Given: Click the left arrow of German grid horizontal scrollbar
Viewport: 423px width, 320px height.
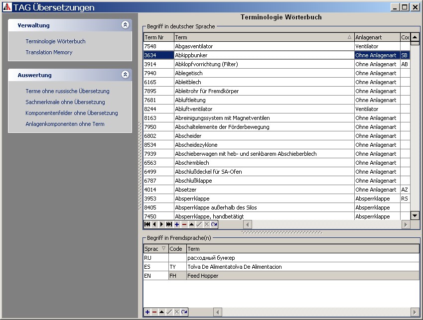Looking at the screenshot, I should [x=248, y=224].
